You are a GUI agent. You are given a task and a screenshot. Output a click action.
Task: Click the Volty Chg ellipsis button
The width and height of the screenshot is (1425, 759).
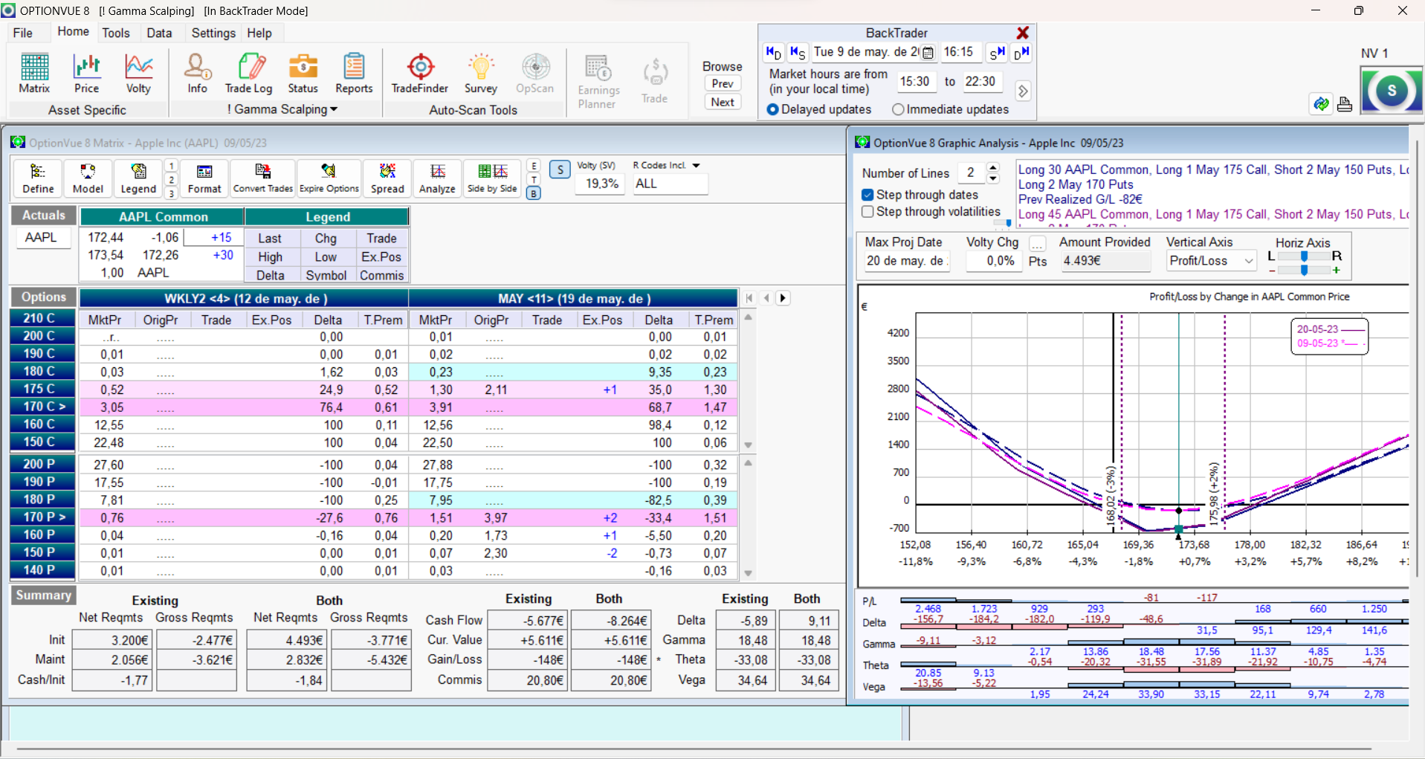tap(1038, 243)
